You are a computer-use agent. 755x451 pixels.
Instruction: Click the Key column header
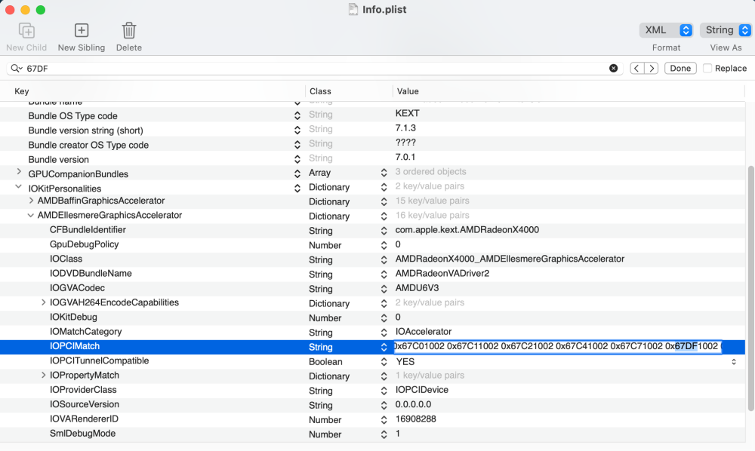pos(22,91)
